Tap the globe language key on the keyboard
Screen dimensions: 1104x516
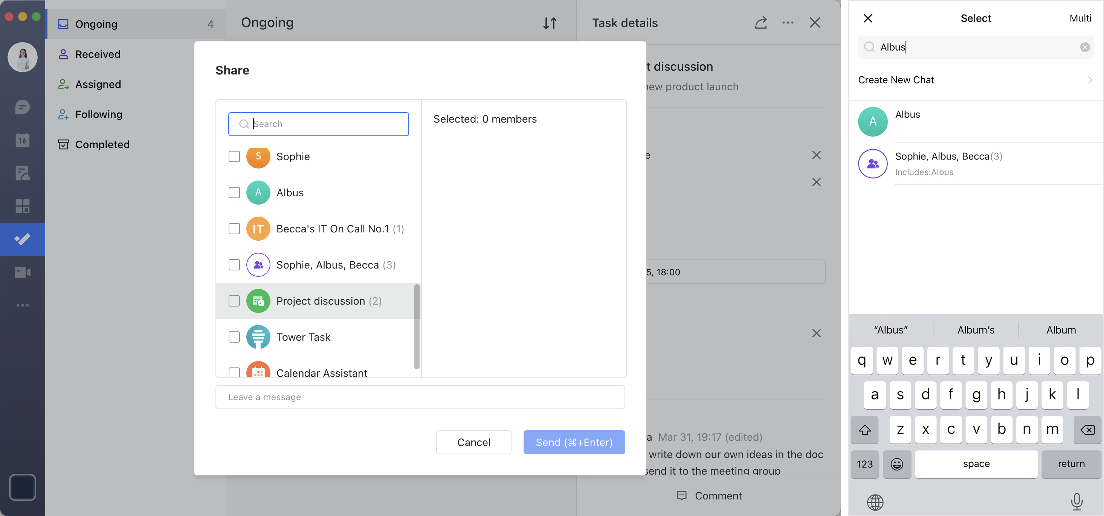pos(875,502)
